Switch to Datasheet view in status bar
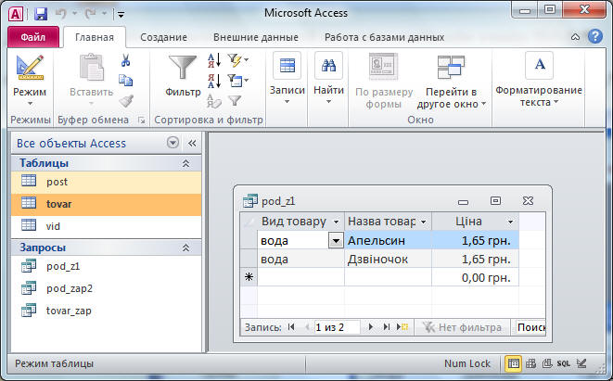This screenshot has height=381, width=613. tap(514, 363)
